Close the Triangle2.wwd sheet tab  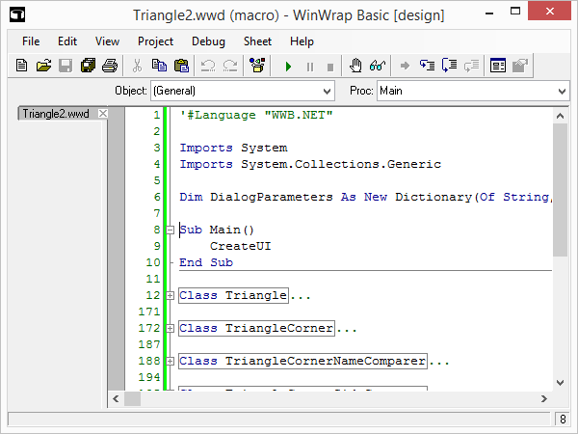tap(104, 114)
